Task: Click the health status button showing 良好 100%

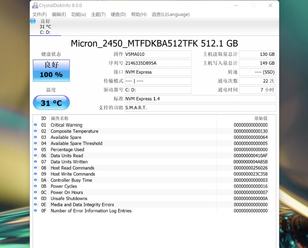Action: (51, 70)
